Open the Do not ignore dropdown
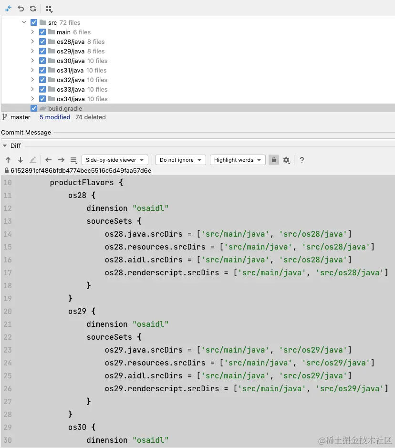Image resolution: width=395 pixels, height=448 pixels. click(180, 160)
